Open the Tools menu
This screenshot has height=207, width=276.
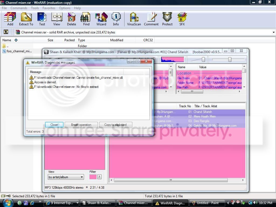pos(35,8)
